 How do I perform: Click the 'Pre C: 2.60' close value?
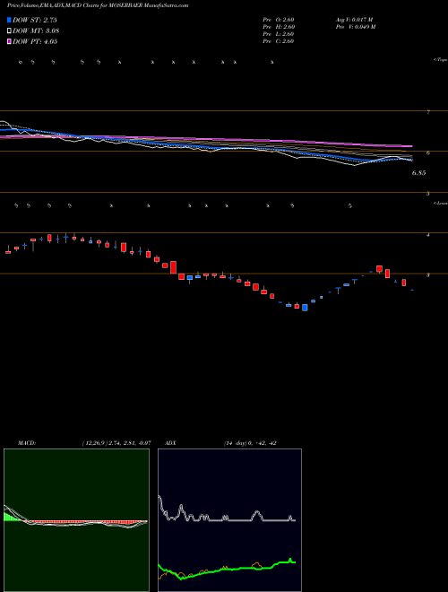[279, 41]
